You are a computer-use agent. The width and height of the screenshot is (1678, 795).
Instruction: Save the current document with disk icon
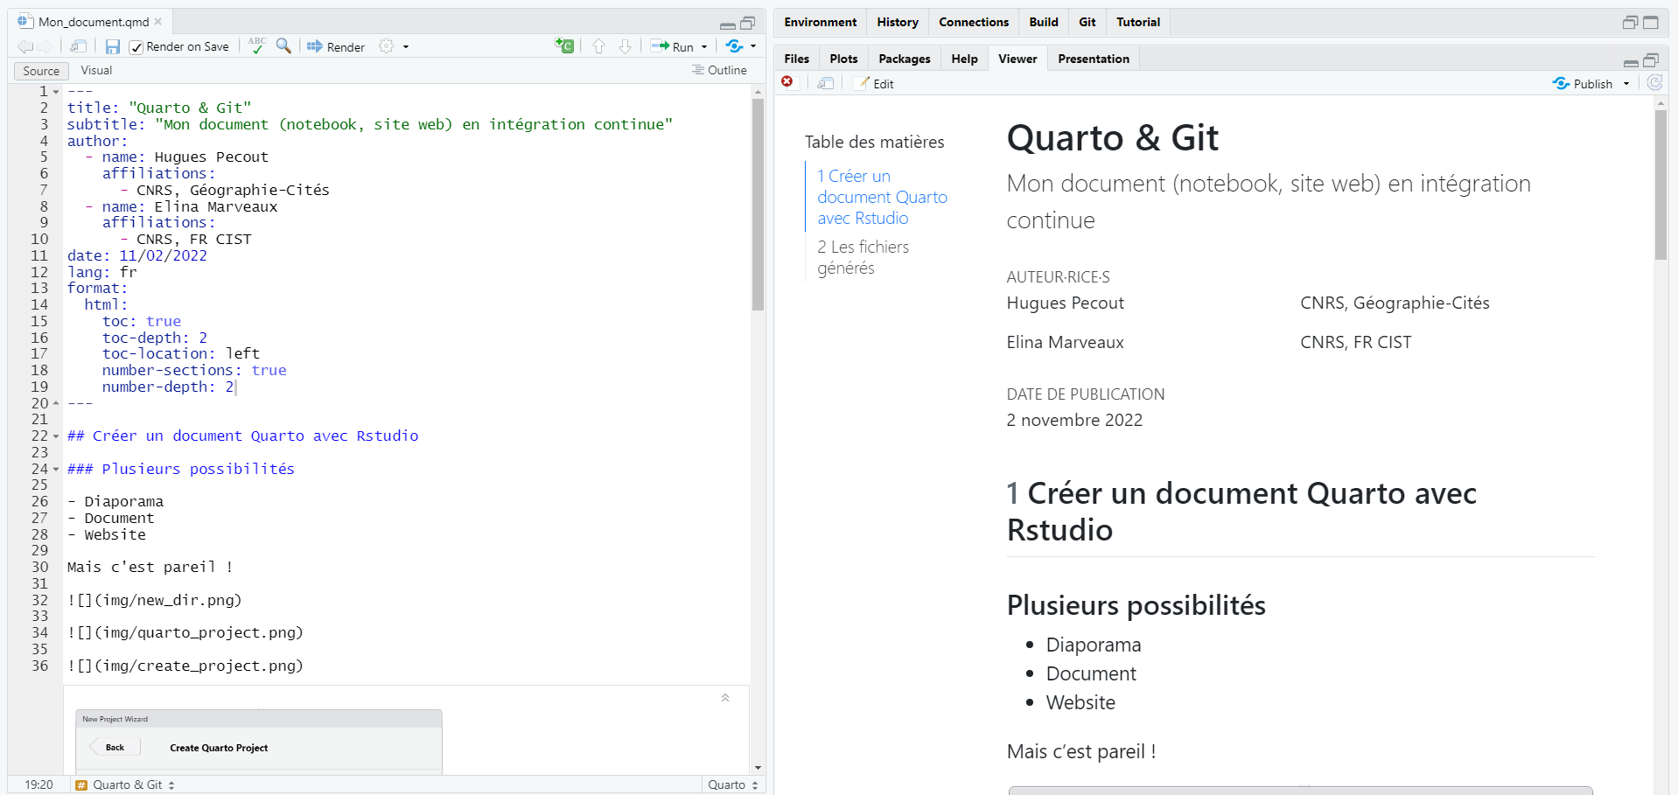click(112, 46)
